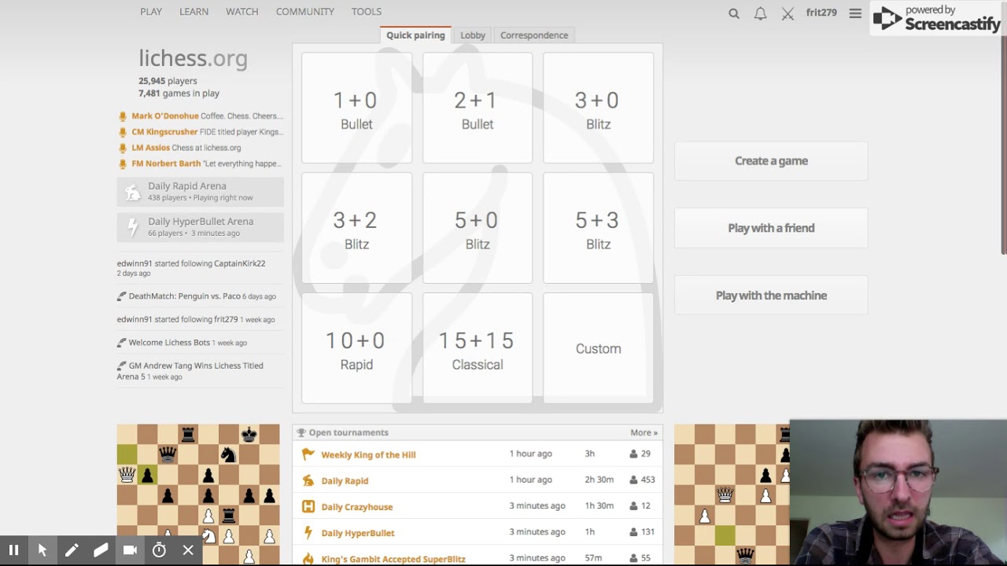Open the notifications bell icon

760,13
